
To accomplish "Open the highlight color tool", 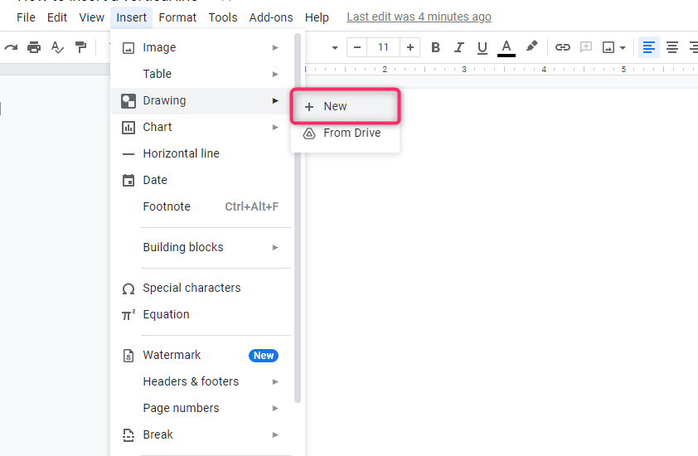I will 531,46.
